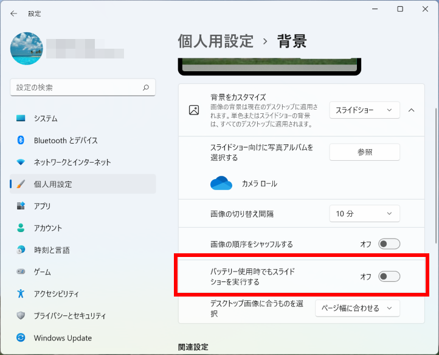Viewport: 439px width, 355px height.
Task: Click the ゲーム controller icon
Action: pyautogui.click(x=21, y=272)
